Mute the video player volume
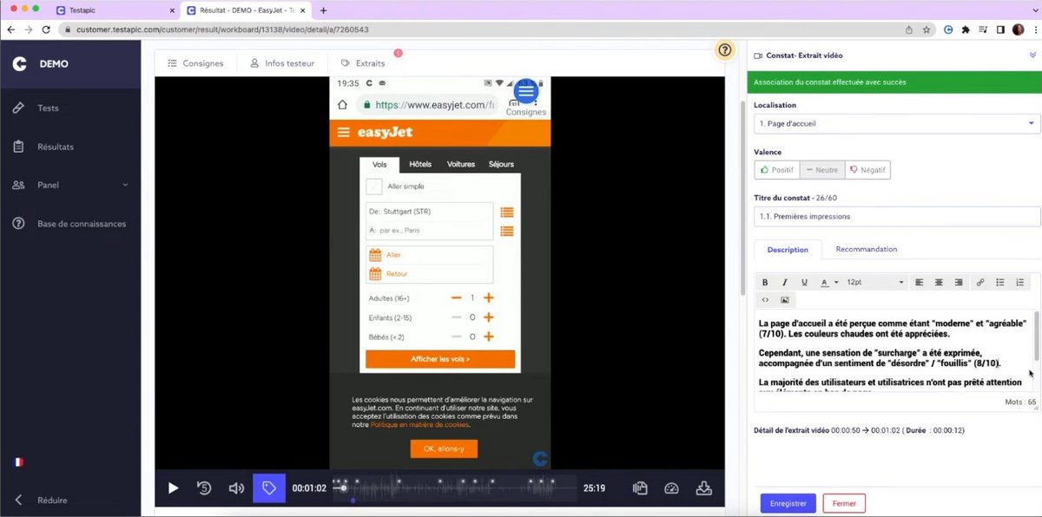1042x517 pixels. [x=236, y=488]
